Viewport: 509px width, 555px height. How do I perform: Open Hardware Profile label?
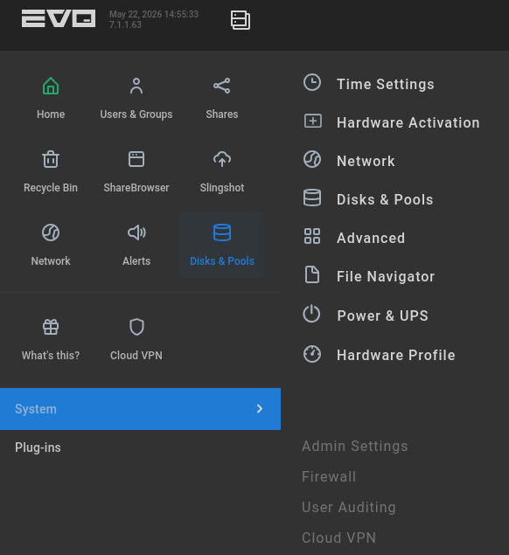tap(396, 355)
